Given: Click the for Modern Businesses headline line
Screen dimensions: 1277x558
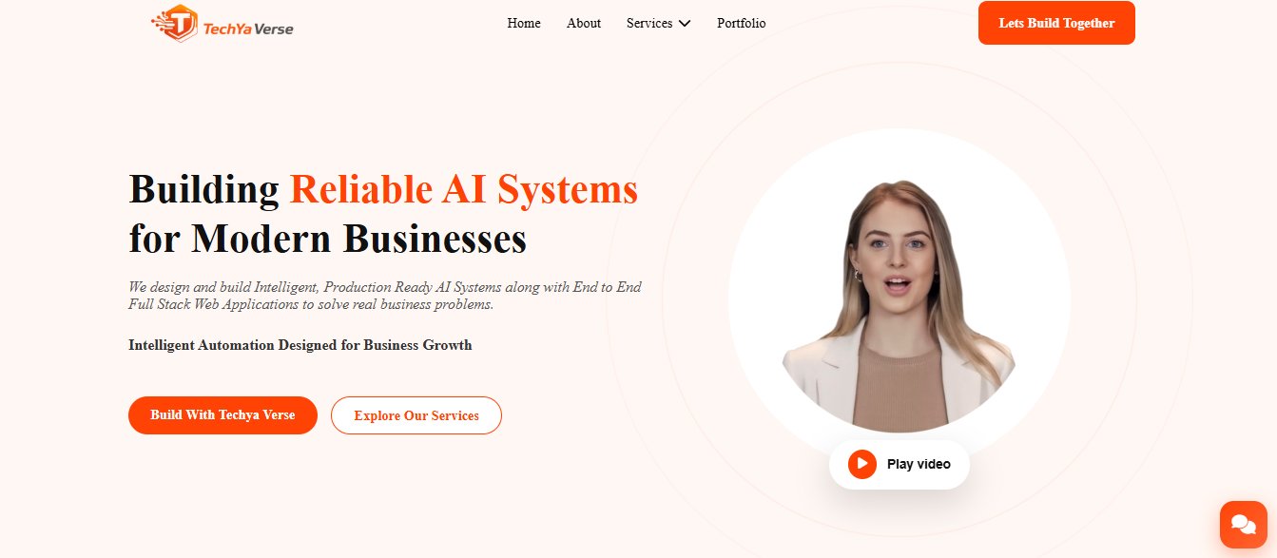Looking at the screenshot, I should pos(328,238).
